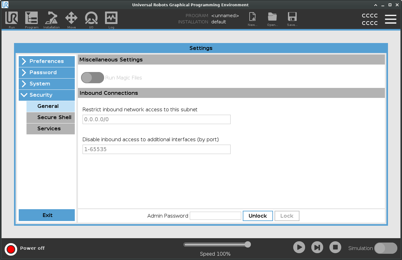
Task: Open the hamburger menu icon
Action: (390, 19)
